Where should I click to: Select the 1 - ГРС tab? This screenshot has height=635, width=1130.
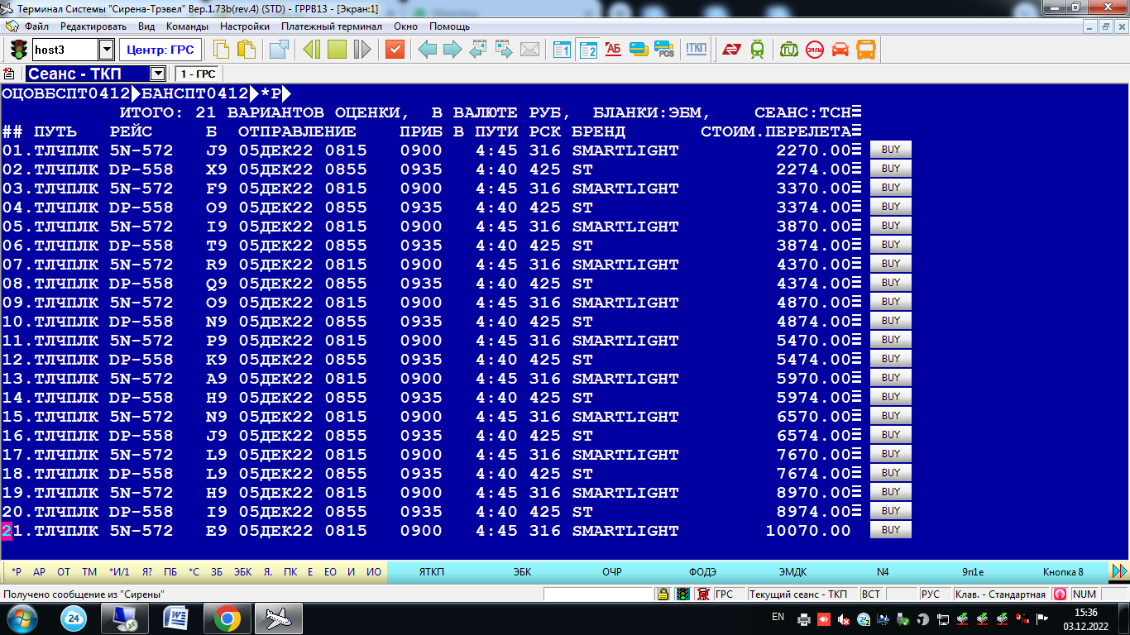point(198,74)
